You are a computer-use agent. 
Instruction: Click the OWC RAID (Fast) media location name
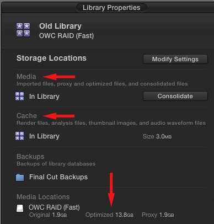tap(54, 207)
